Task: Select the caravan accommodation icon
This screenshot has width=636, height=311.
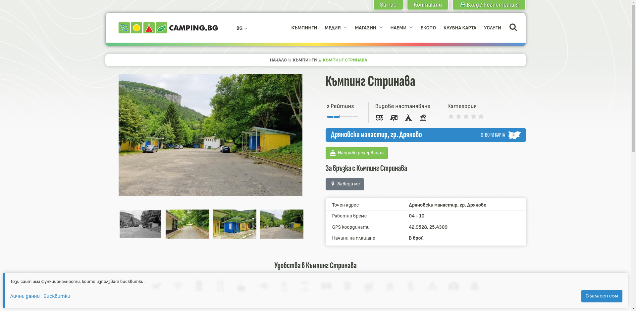Action: [394, 117]
